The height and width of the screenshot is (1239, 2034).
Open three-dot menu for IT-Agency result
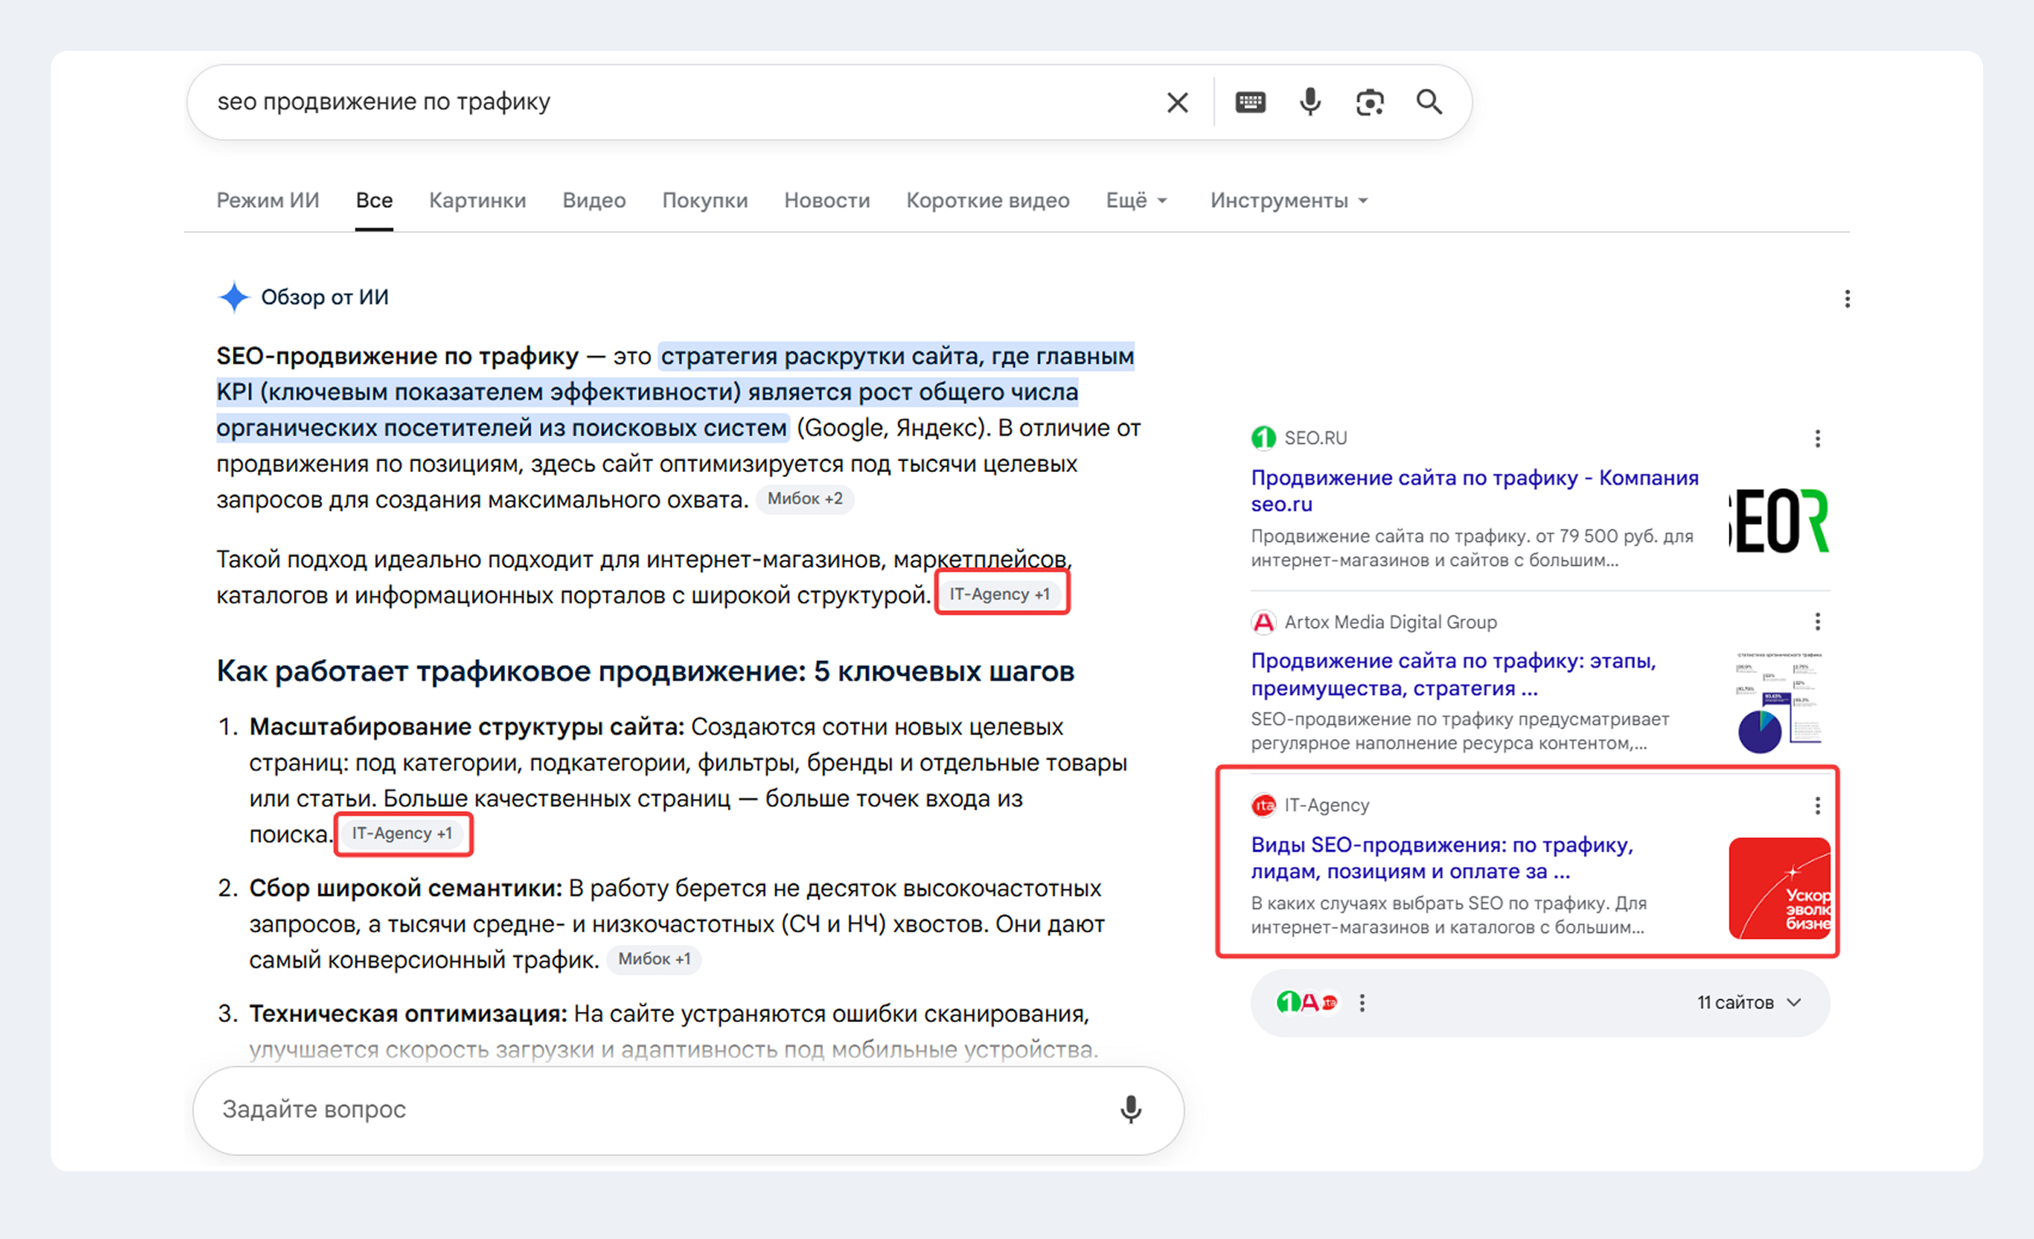click(x=1817, y=805)
